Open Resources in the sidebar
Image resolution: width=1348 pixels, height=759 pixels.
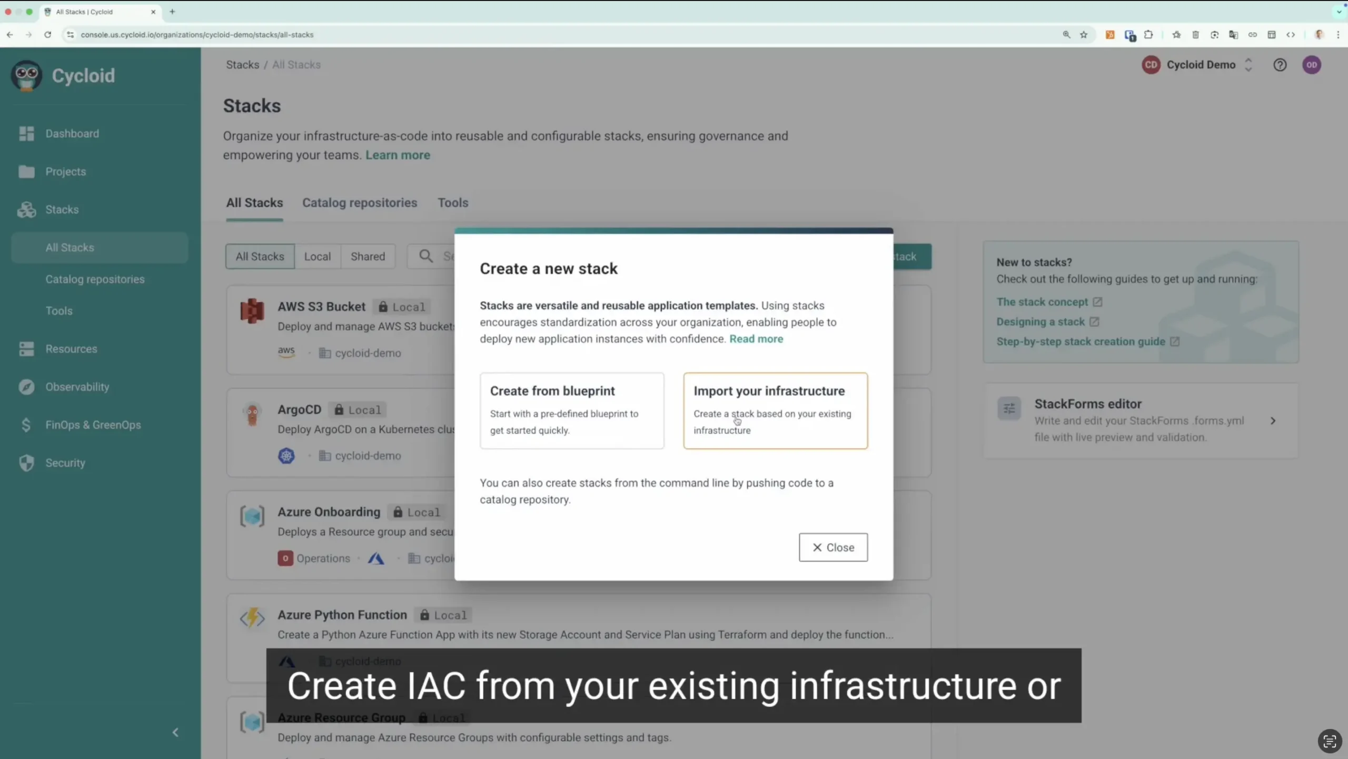click(71, 349)
